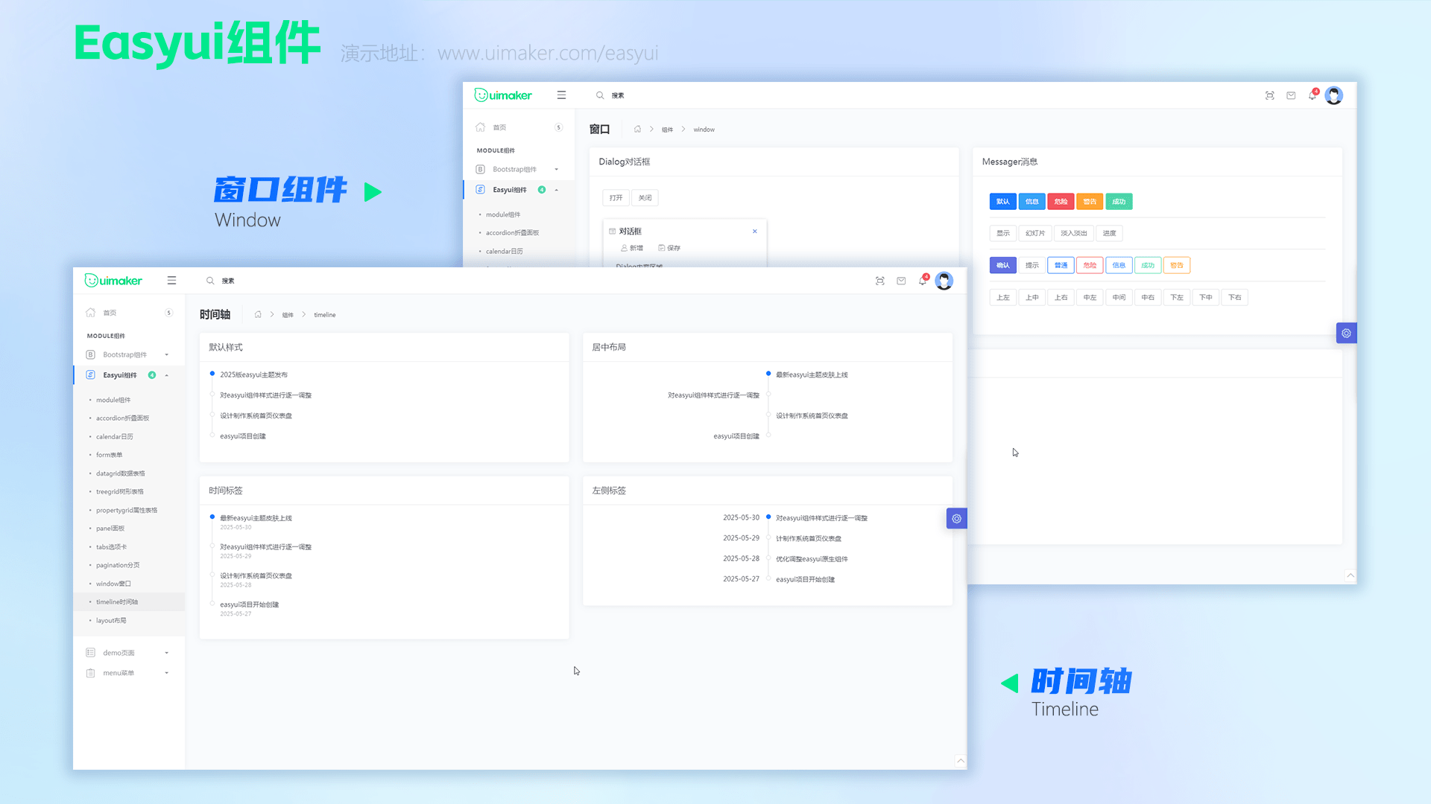The image size is (1431, 804).
Task: Click user avatar in the back window header
Action: 1334,95
